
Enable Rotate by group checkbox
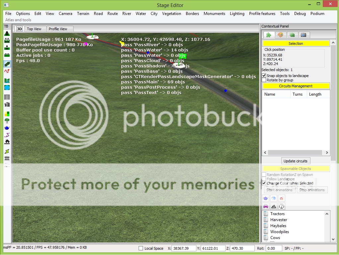tap(264, 80)
